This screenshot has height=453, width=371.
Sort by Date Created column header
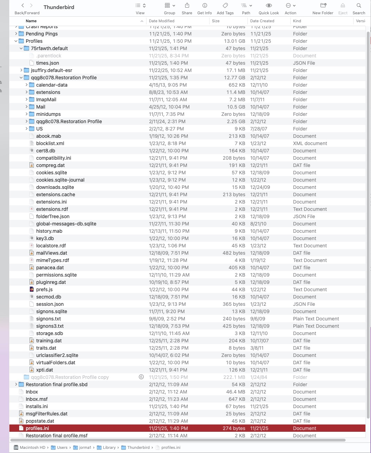[262, 21]
